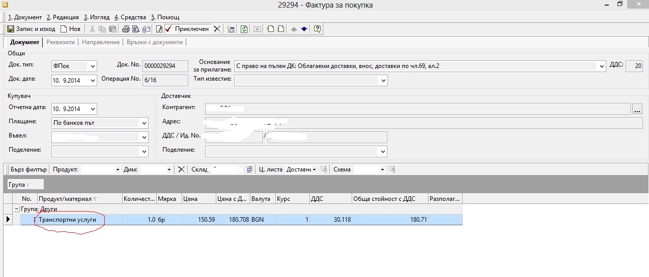Image resolution: width=649 pixels, height=277 pixels.
Task: Click the Paste clipboard icon
Action: pyautogui.click(x=112, y=29)
